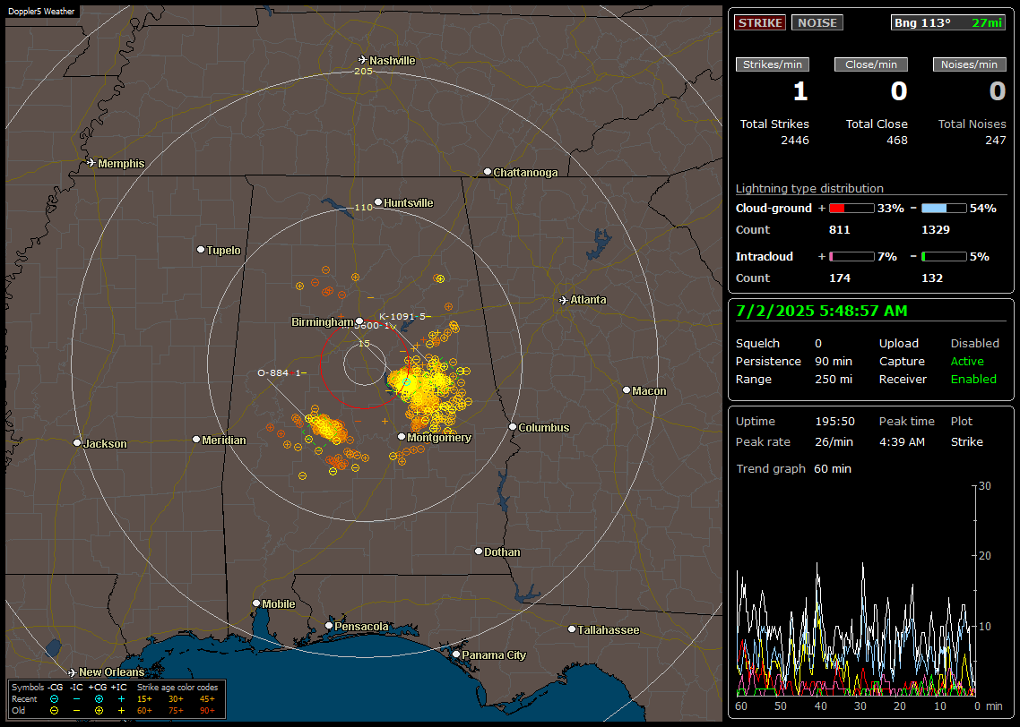Click the Peak rate value 26/min
This screenshot has height=727, width=1020.
coord(834,442)
